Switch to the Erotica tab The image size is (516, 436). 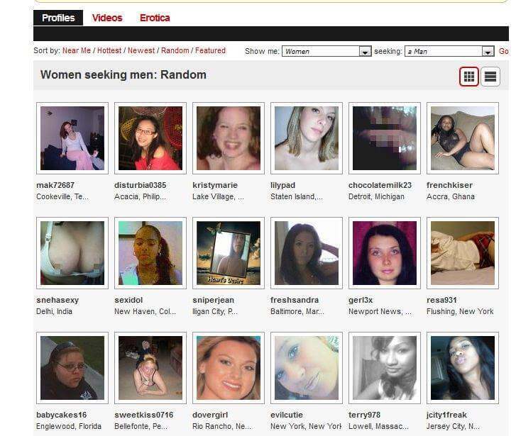[155, 18]
